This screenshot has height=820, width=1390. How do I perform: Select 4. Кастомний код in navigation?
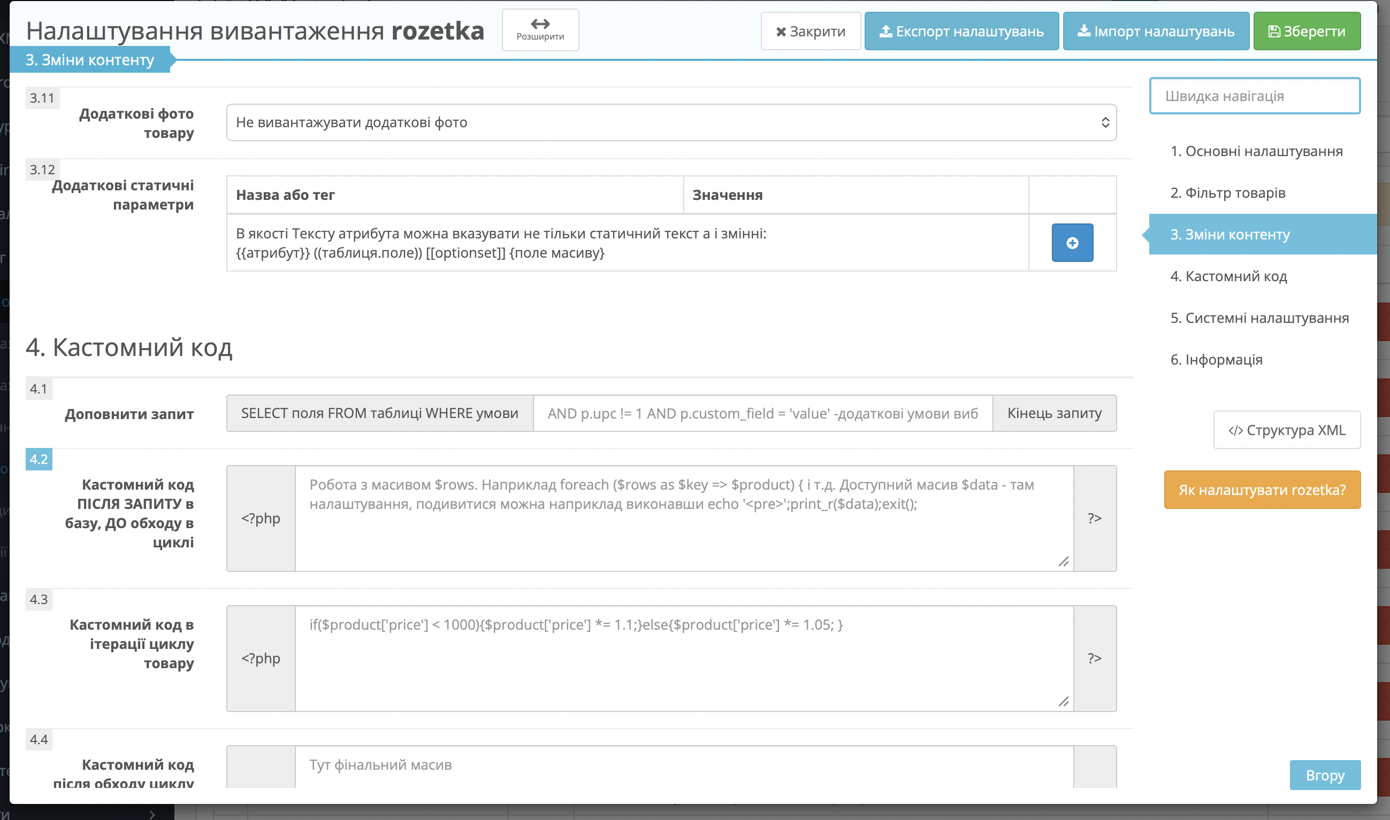coord(1228,276)
